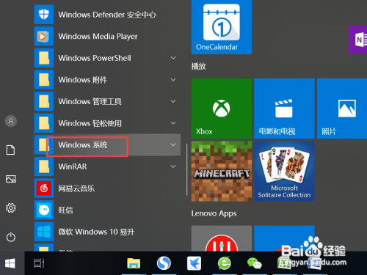The height and width of the screenshot is (275, 367).
Task: Click the Windows 附件 folder icon
Action: 44,80
